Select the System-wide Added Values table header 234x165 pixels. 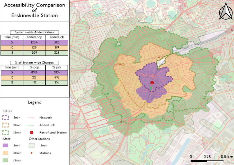point(34,32)
